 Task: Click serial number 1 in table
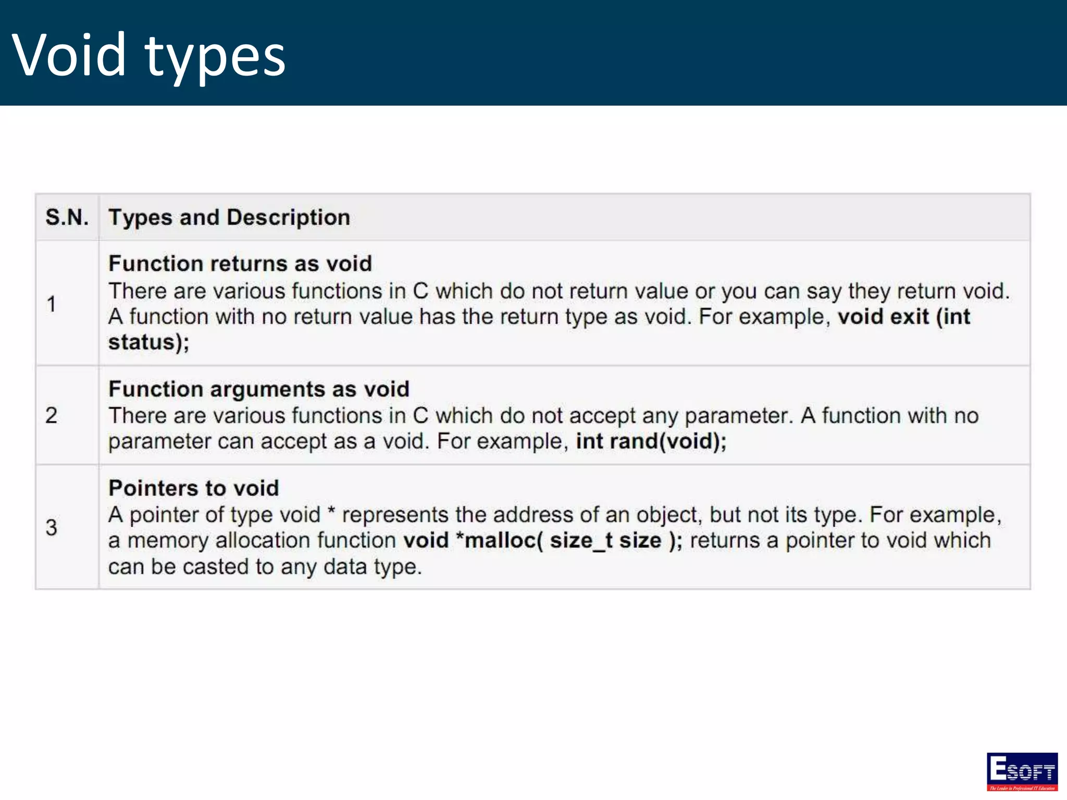coord(51,304)
